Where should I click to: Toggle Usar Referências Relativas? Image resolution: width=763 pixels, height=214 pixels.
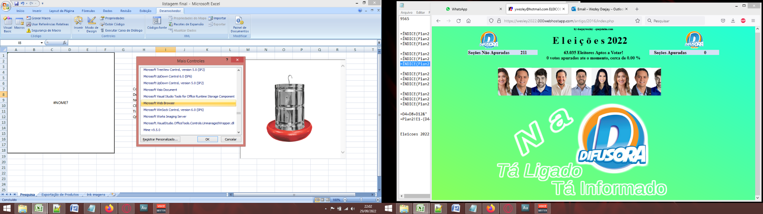pos(48,24)
